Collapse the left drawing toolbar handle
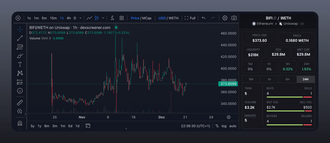The height and width of the screenshot is (143, 330). click(x=26, y=114)
